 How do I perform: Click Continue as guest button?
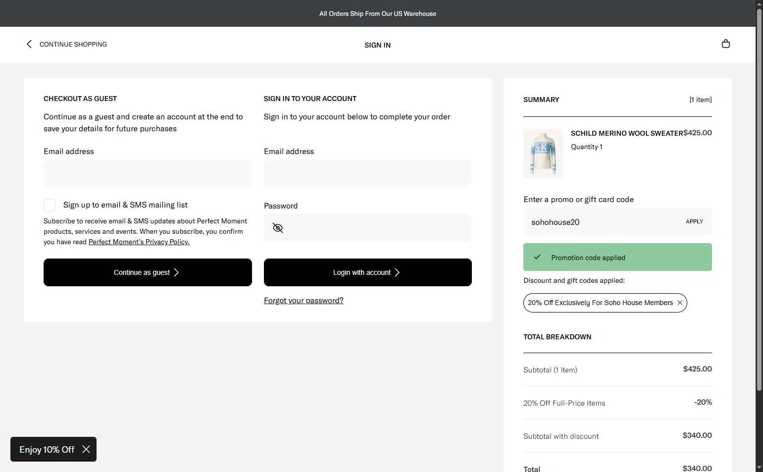[148, 272]
